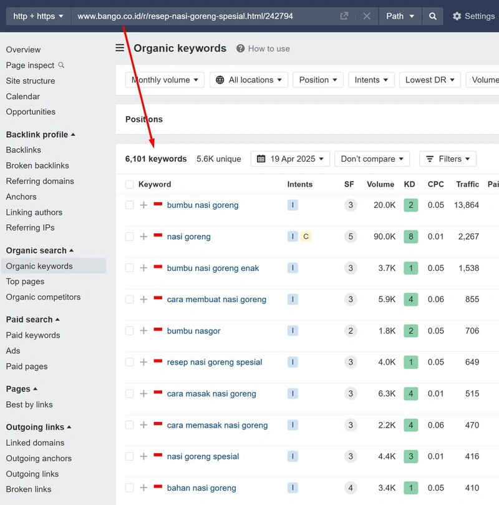Expand the row for nasi goreng keyword
This screenshot has height=505, width=499.
143,237
